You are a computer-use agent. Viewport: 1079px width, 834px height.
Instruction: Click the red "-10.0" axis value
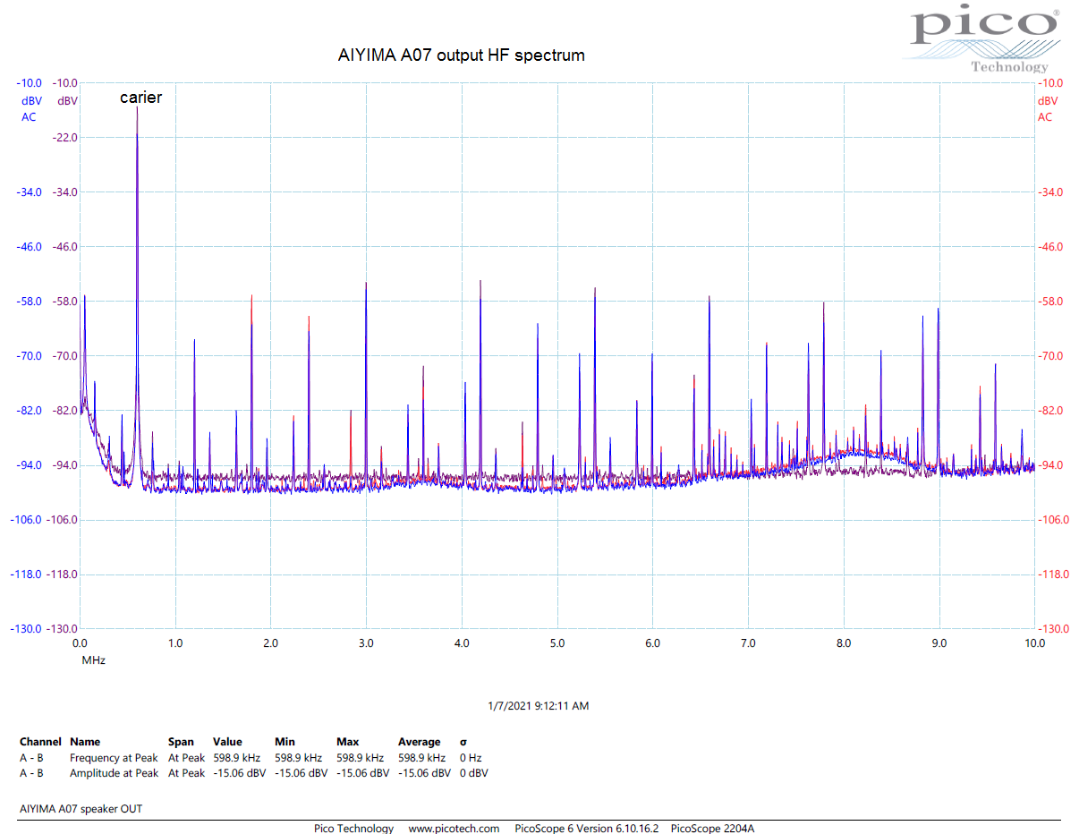click(1052, 82)
